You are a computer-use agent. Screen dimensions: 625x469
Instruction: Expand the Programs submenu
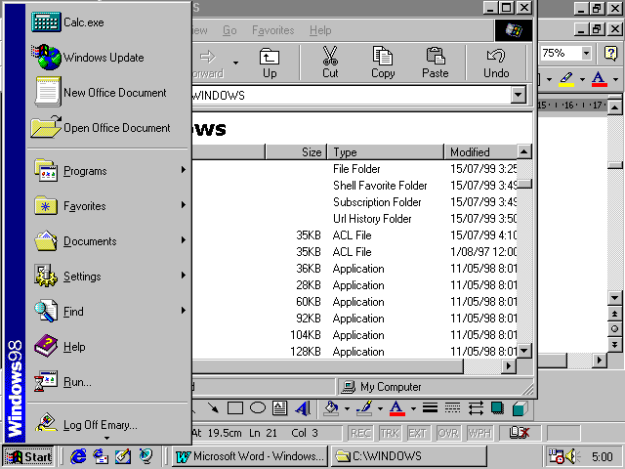click(x=107, y=171)
